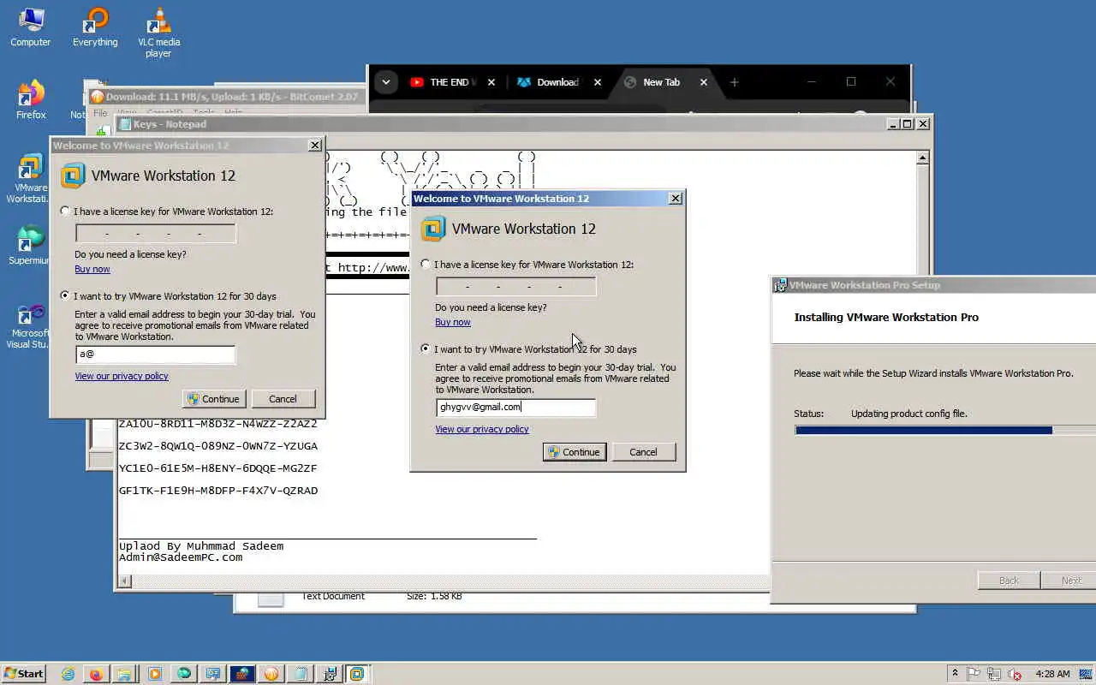
Task: Open a new browser tab with plus
Action: [734, 82]
